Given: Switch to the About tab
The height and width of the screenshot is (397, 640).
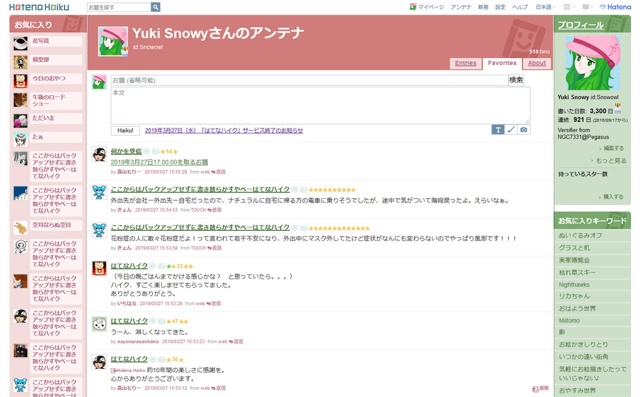Looking at the screenshot, I should 537,63.
